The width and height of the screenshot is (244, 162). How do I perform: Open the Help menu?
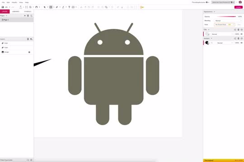(27, 3)
